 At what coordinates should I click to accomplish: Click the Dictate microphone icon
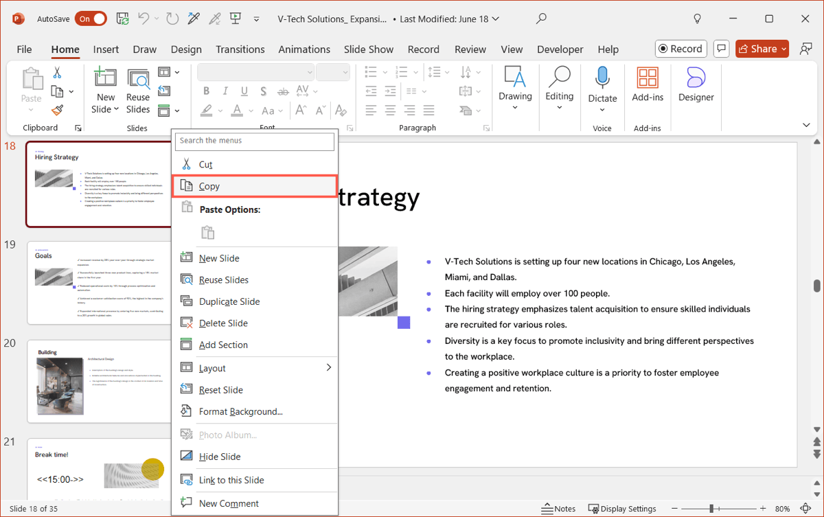[x=602, y=78]
